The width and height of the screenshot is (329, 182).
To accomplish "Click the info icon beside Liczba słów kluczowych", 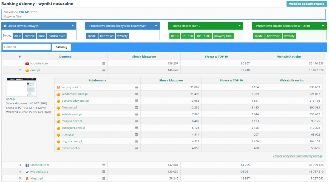I will [5, 26].
